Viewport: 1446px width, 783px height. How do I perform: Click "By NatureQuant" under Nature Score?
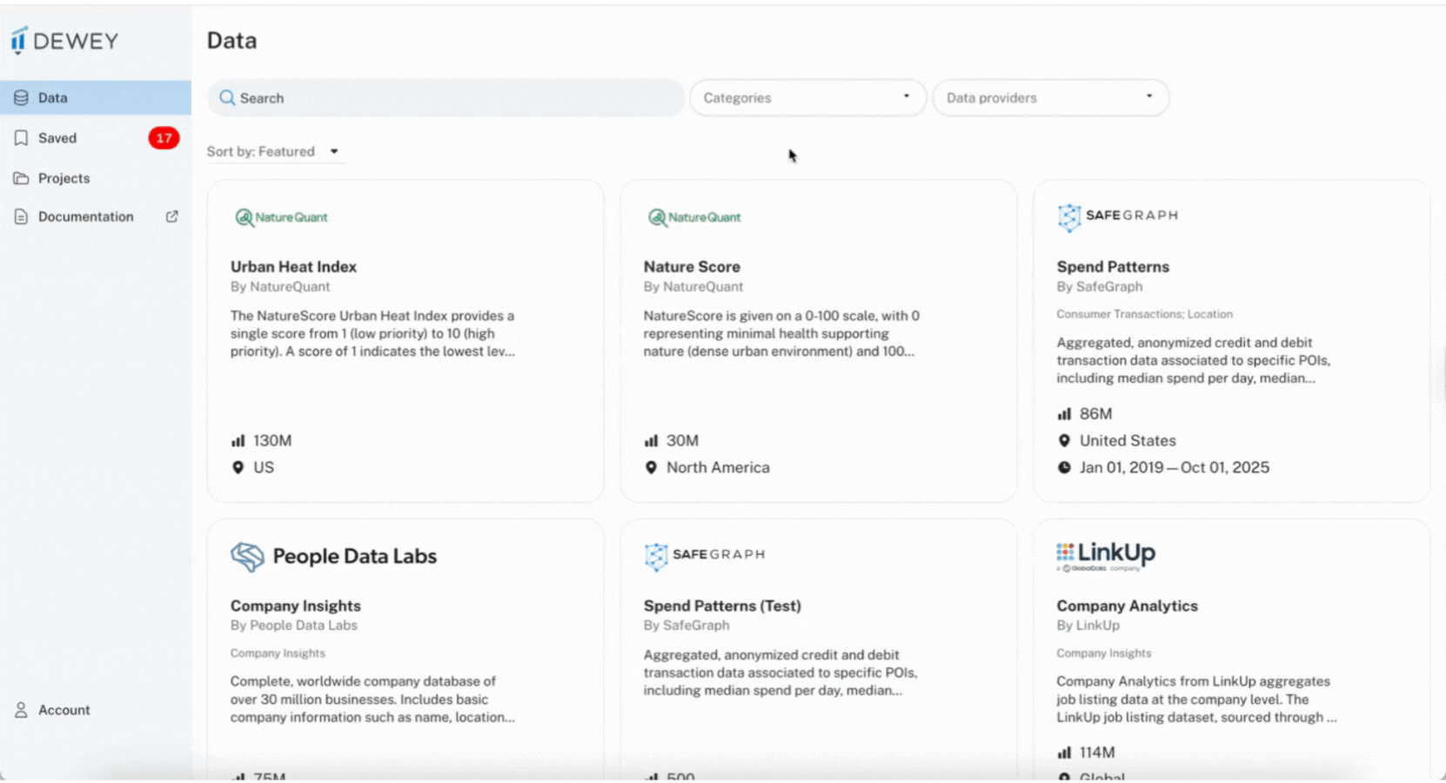pyautogui.click(x=693, y=287)
